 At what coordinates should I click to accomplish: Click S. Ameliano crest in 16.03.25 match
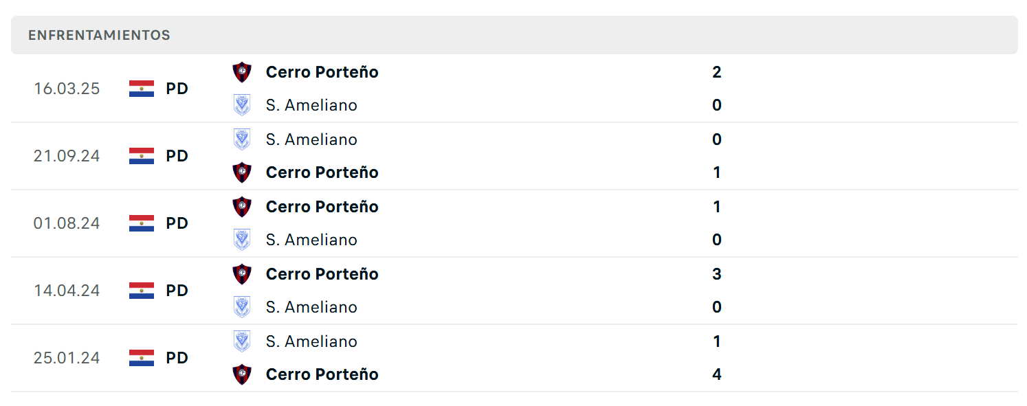pos(242,105)
